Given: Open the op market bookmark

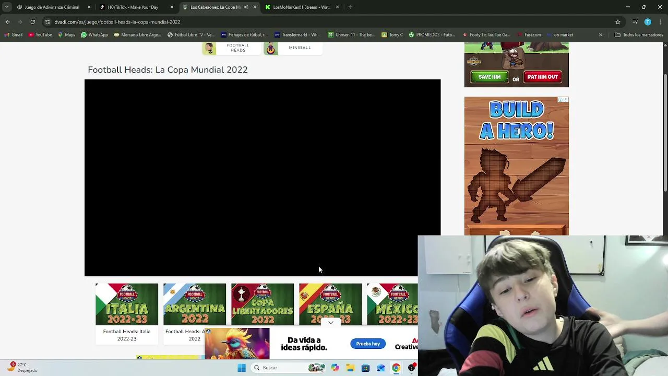Looking at the screenshot, I should click(560, 35).
